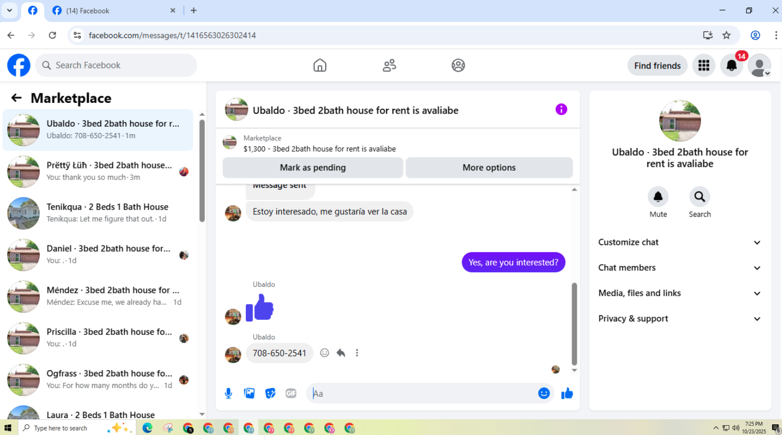
Task: Open the Friends icon in top navigation
Action: 390,65
